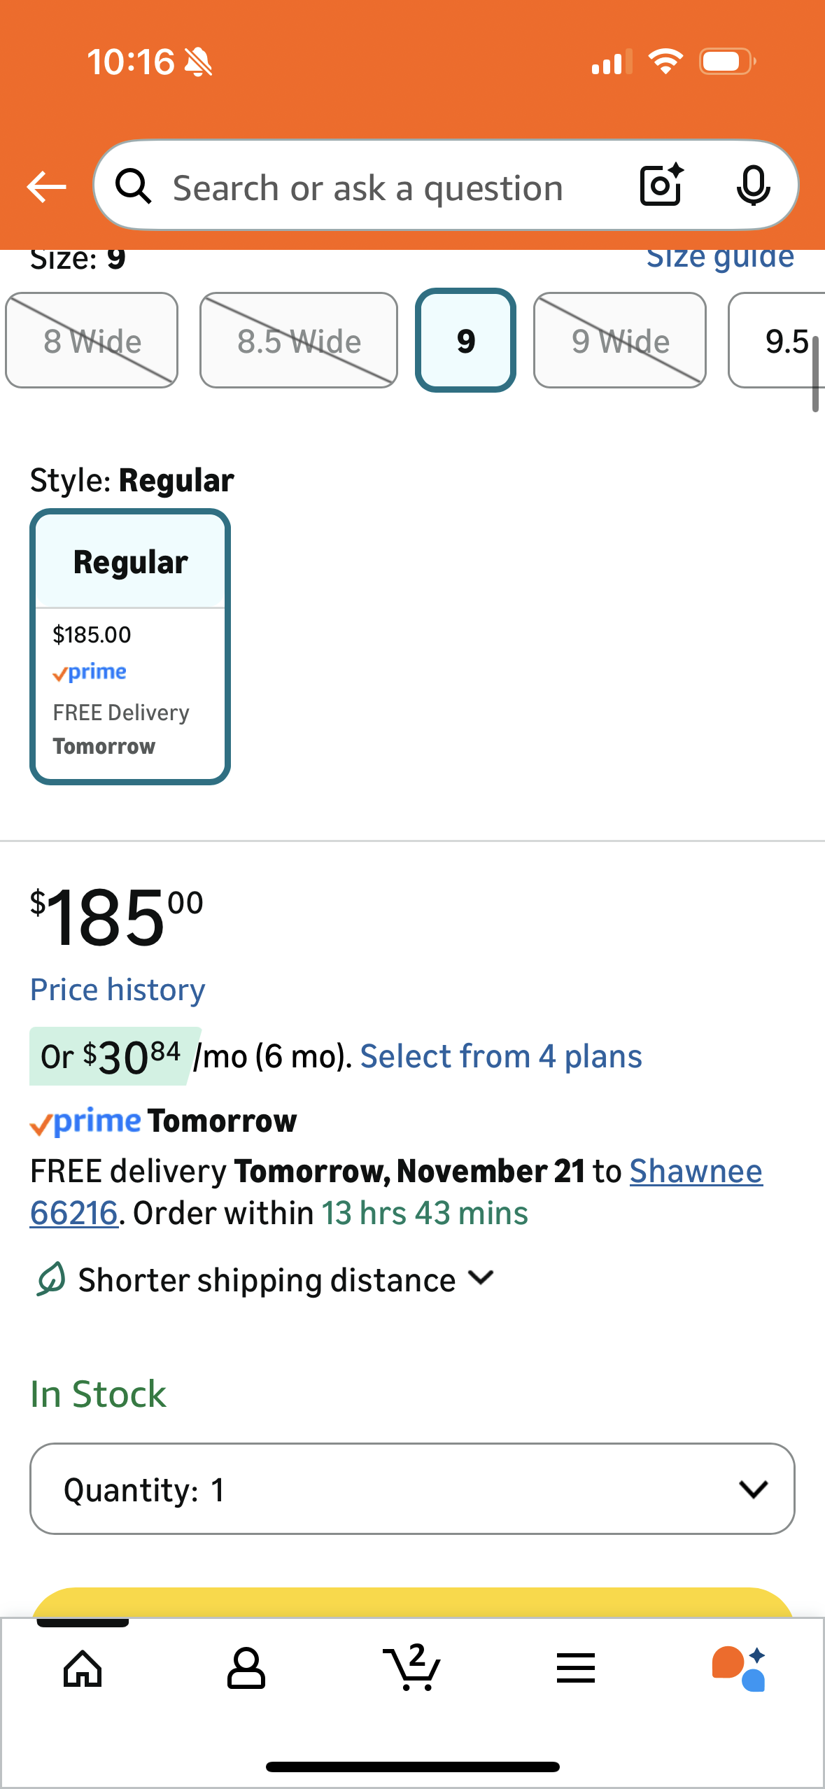View Price history link
This screenshot has height=1789, width=825.
[x=118, y=990]
